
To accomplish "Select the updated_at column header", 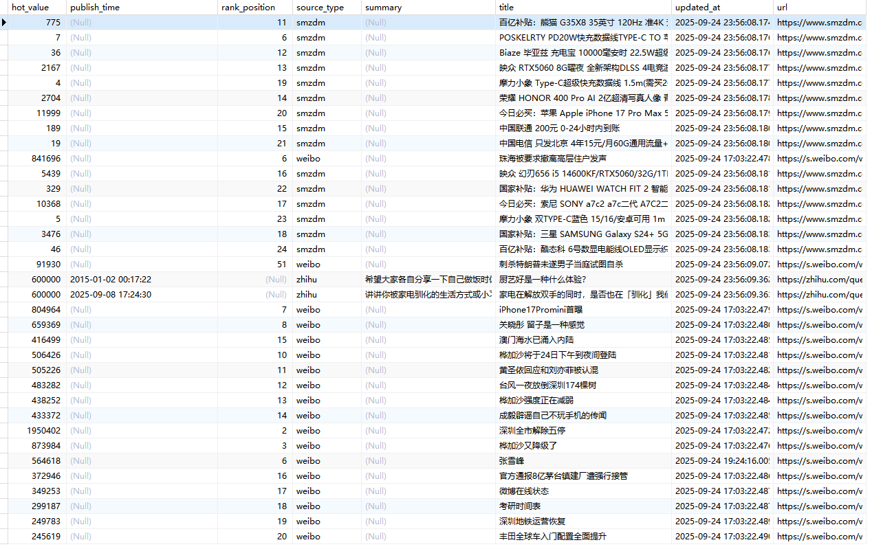I will tap(697, 7).
